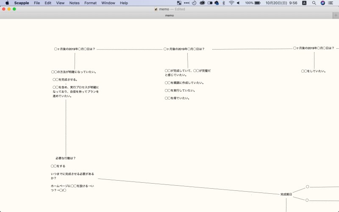Open the Bluetooth status menu
The width and height of the screenshot is (339, 212).
click(x=224, y=3)
